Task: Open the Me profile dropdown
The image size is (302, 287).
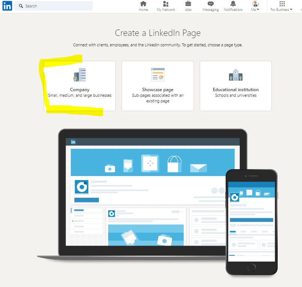Action: click(255, 6)
